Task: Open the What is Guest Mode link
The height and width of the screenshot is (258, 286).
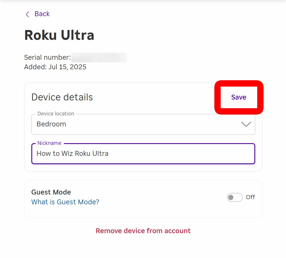Action: 65,202
